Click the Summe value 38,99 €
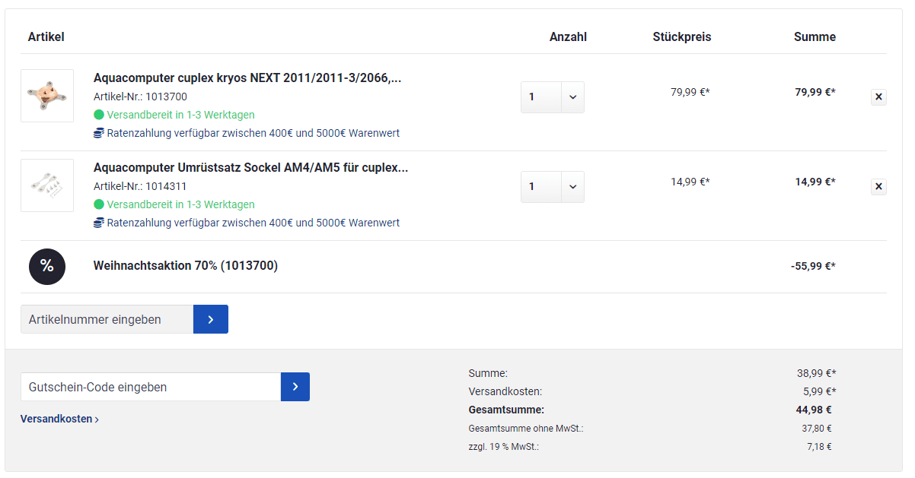Screen dimensions: 915x478 point(817,373)
